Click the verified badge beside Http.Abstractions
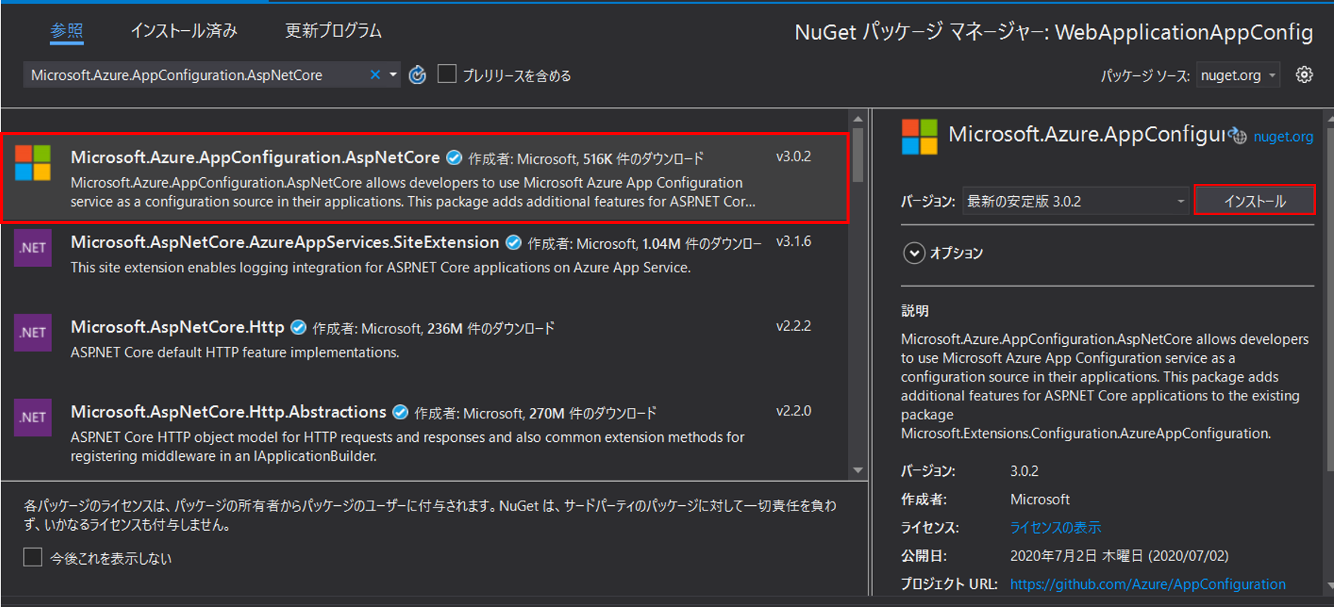 point(401,412)
